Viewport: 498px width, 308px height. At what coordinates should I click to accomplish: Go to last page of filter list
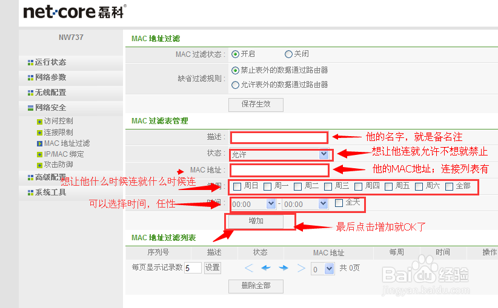coord(301,268)
